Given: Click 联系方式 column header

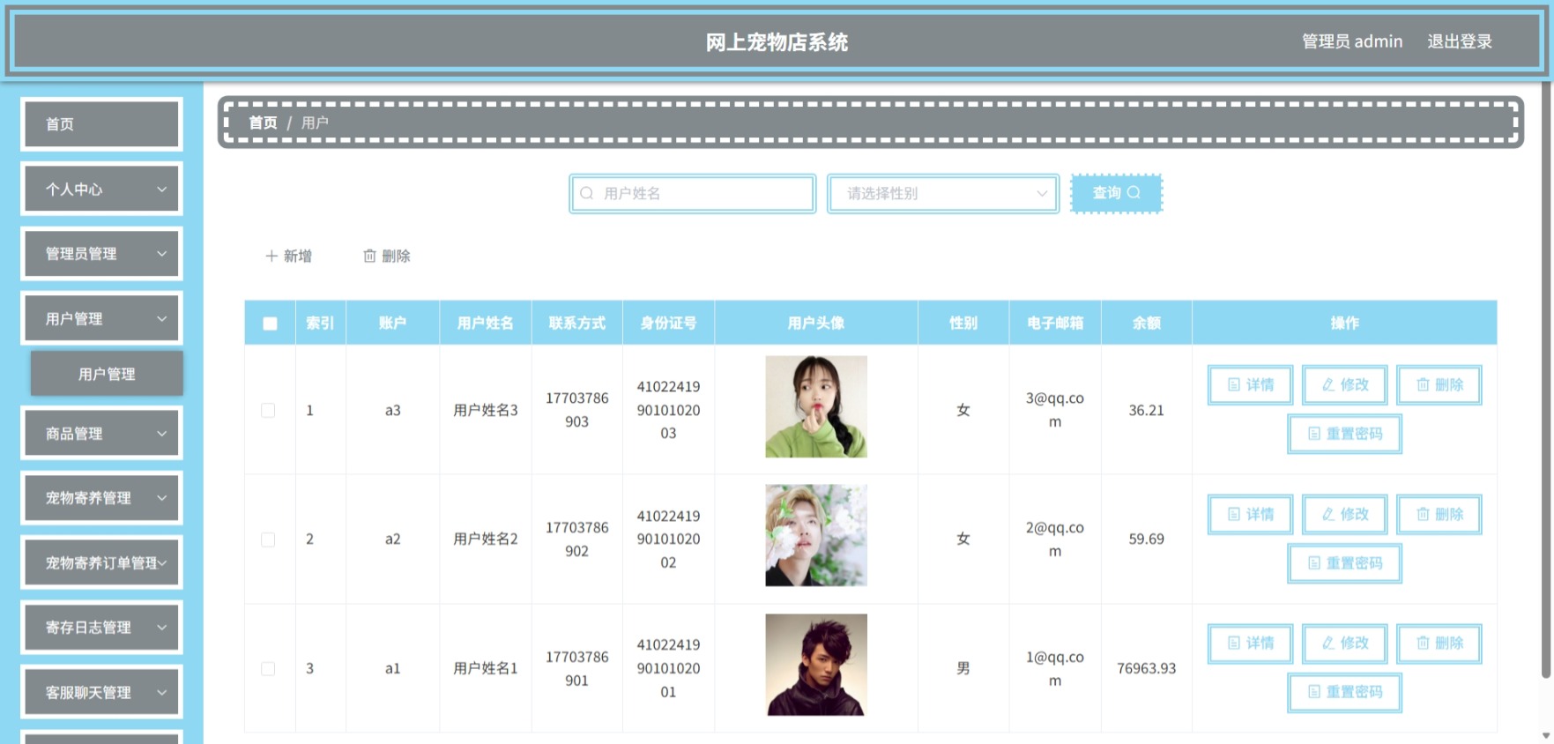Looking at the screenshot, I should (x=576, y=324).
